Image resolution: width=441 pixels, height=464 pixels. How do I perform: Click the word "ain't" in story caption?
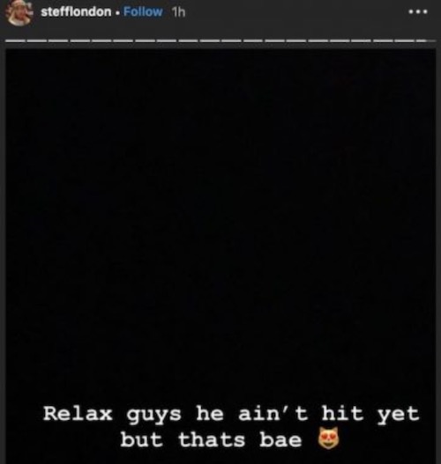coord(273,413)
